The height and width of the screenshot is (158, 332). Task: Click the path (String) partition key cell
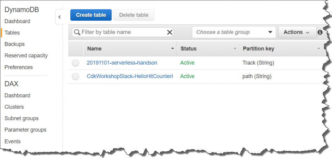tap(257, 76)
